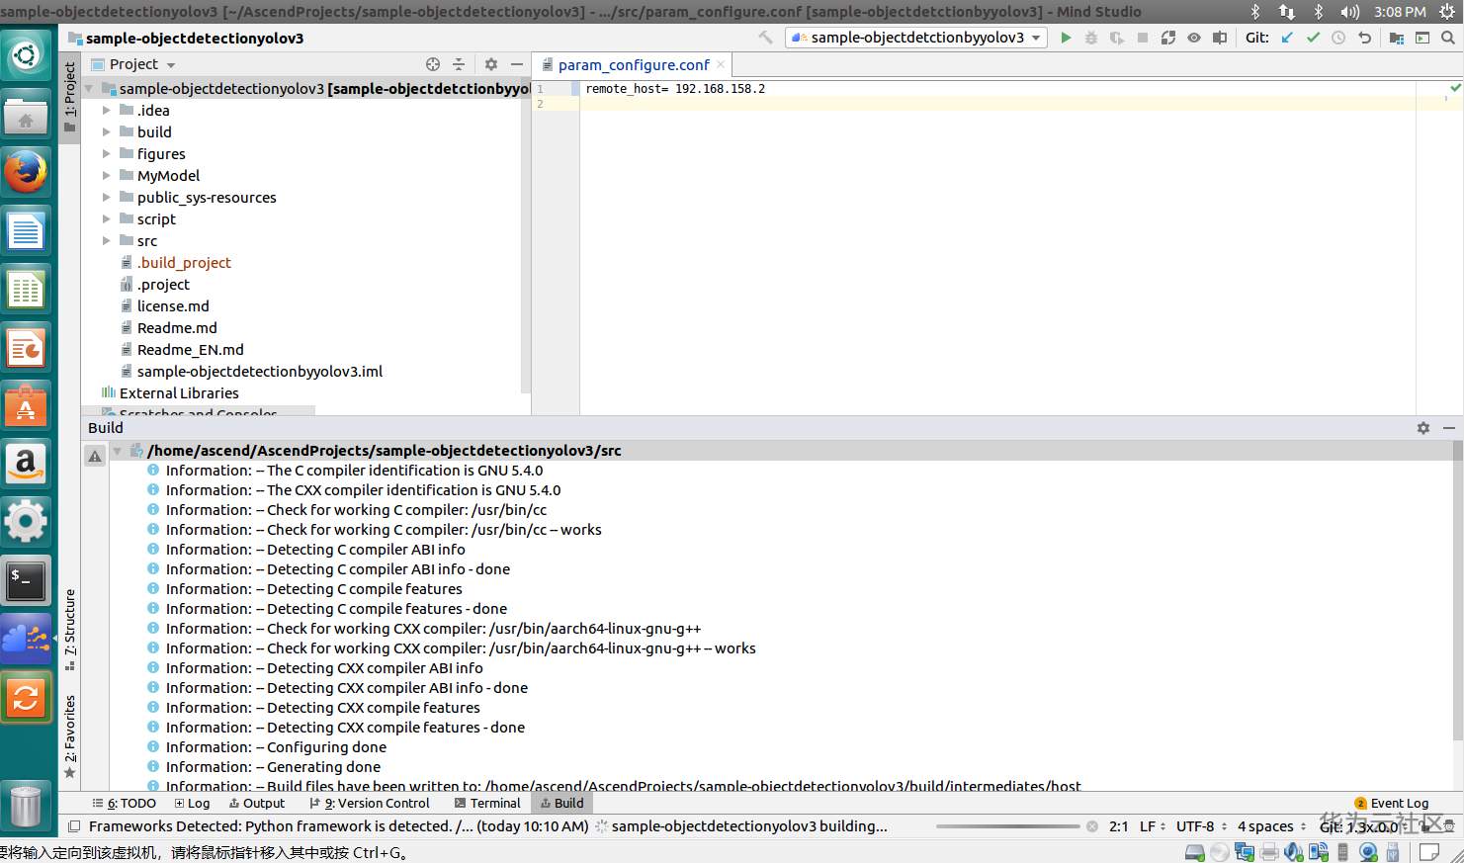
Task: Revert changes with the Git rollback arrow
Action: coord(1364,38)
